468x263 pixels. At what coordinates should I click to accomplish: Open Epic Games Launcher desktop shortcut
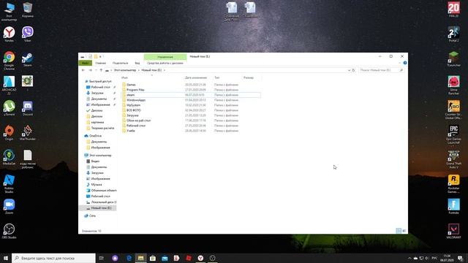(x=453, y=134)
